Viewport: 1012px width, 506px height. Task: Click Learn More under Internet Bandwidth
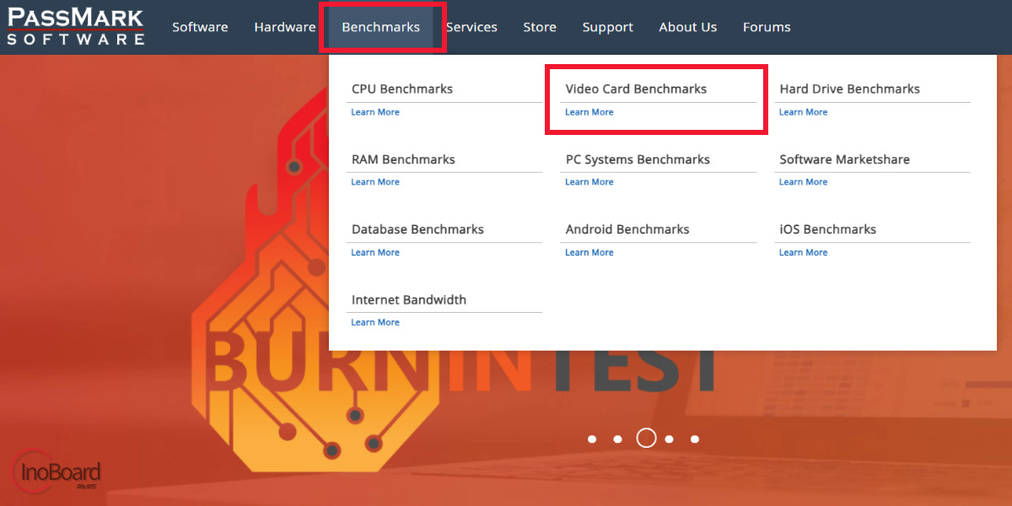375,322
